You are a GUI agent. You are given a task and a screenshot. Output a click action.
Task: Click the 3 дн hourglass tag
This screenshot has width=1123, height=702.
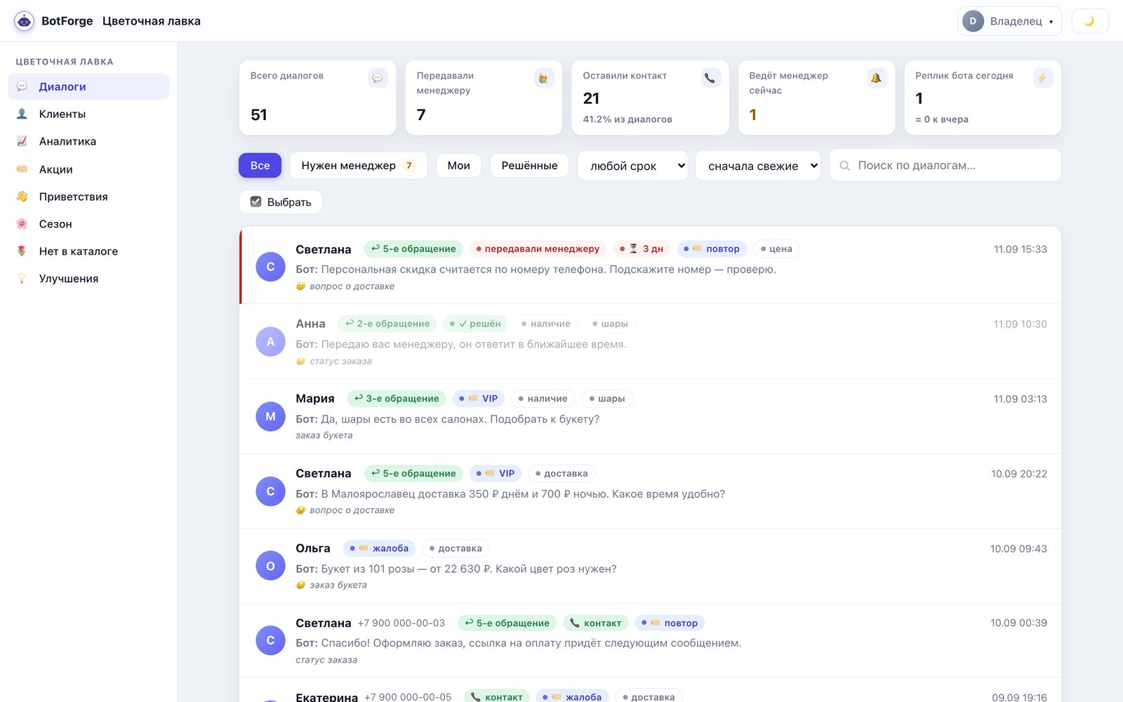[x=642, y=249]
